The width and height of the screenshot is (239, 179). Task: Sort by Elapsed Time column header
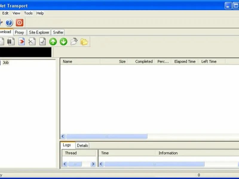pos(185,61)
